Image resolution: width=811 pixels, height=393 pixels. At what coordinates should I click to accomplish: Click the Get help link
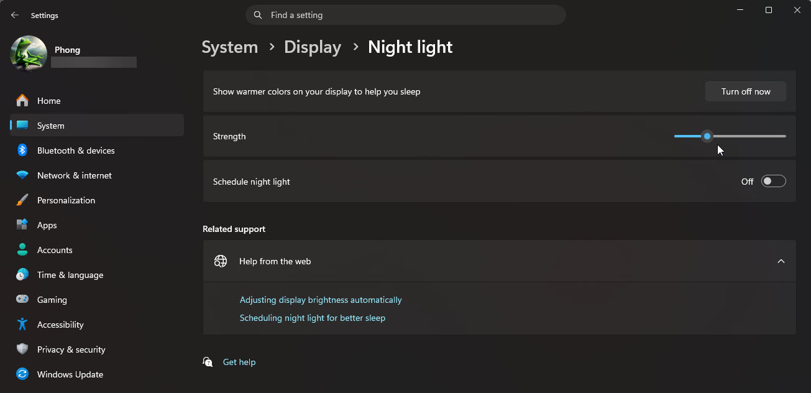click(239, 362)
